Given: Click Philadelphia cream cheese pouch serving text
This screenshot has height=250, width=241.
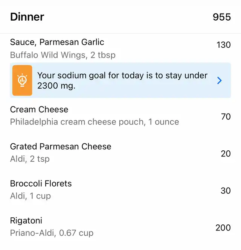Looking at the screenshot, I should point(95,122).
